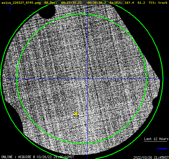Screen dimensions: 169x159
Task: Click the RA value 09:27:35.22
Action: coord(71,3)
